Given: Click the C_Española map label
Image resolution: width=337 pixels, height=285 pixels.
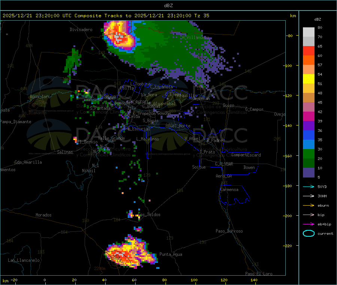Looking at the screenshot, I should tap(161, 87).
